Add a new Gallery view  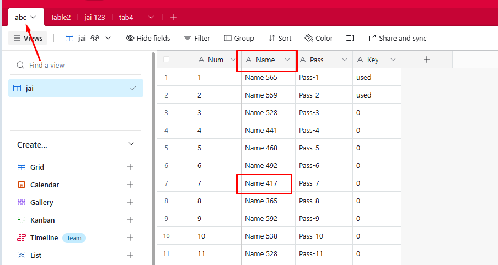tap(130, 203)
